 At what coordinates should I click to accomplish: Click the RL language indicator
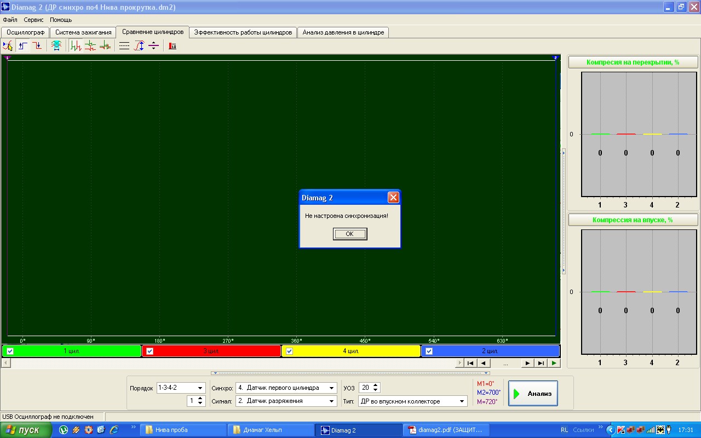click(x=564, y=430)
